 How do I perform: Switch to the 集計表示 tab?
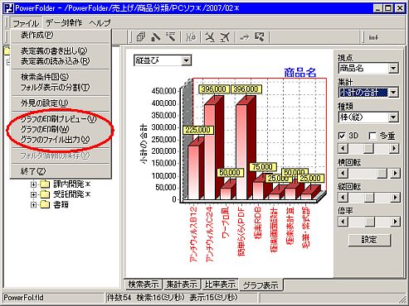click(182, 284)
